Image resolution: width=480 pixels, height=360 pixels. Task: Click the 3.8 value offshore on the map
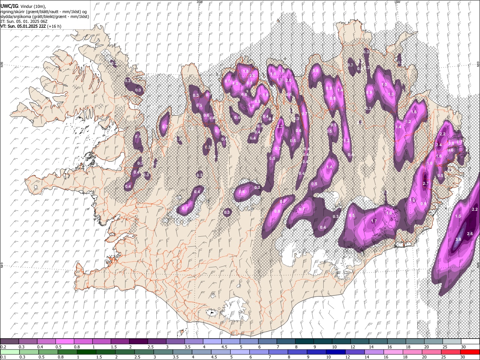coord(458,240)
